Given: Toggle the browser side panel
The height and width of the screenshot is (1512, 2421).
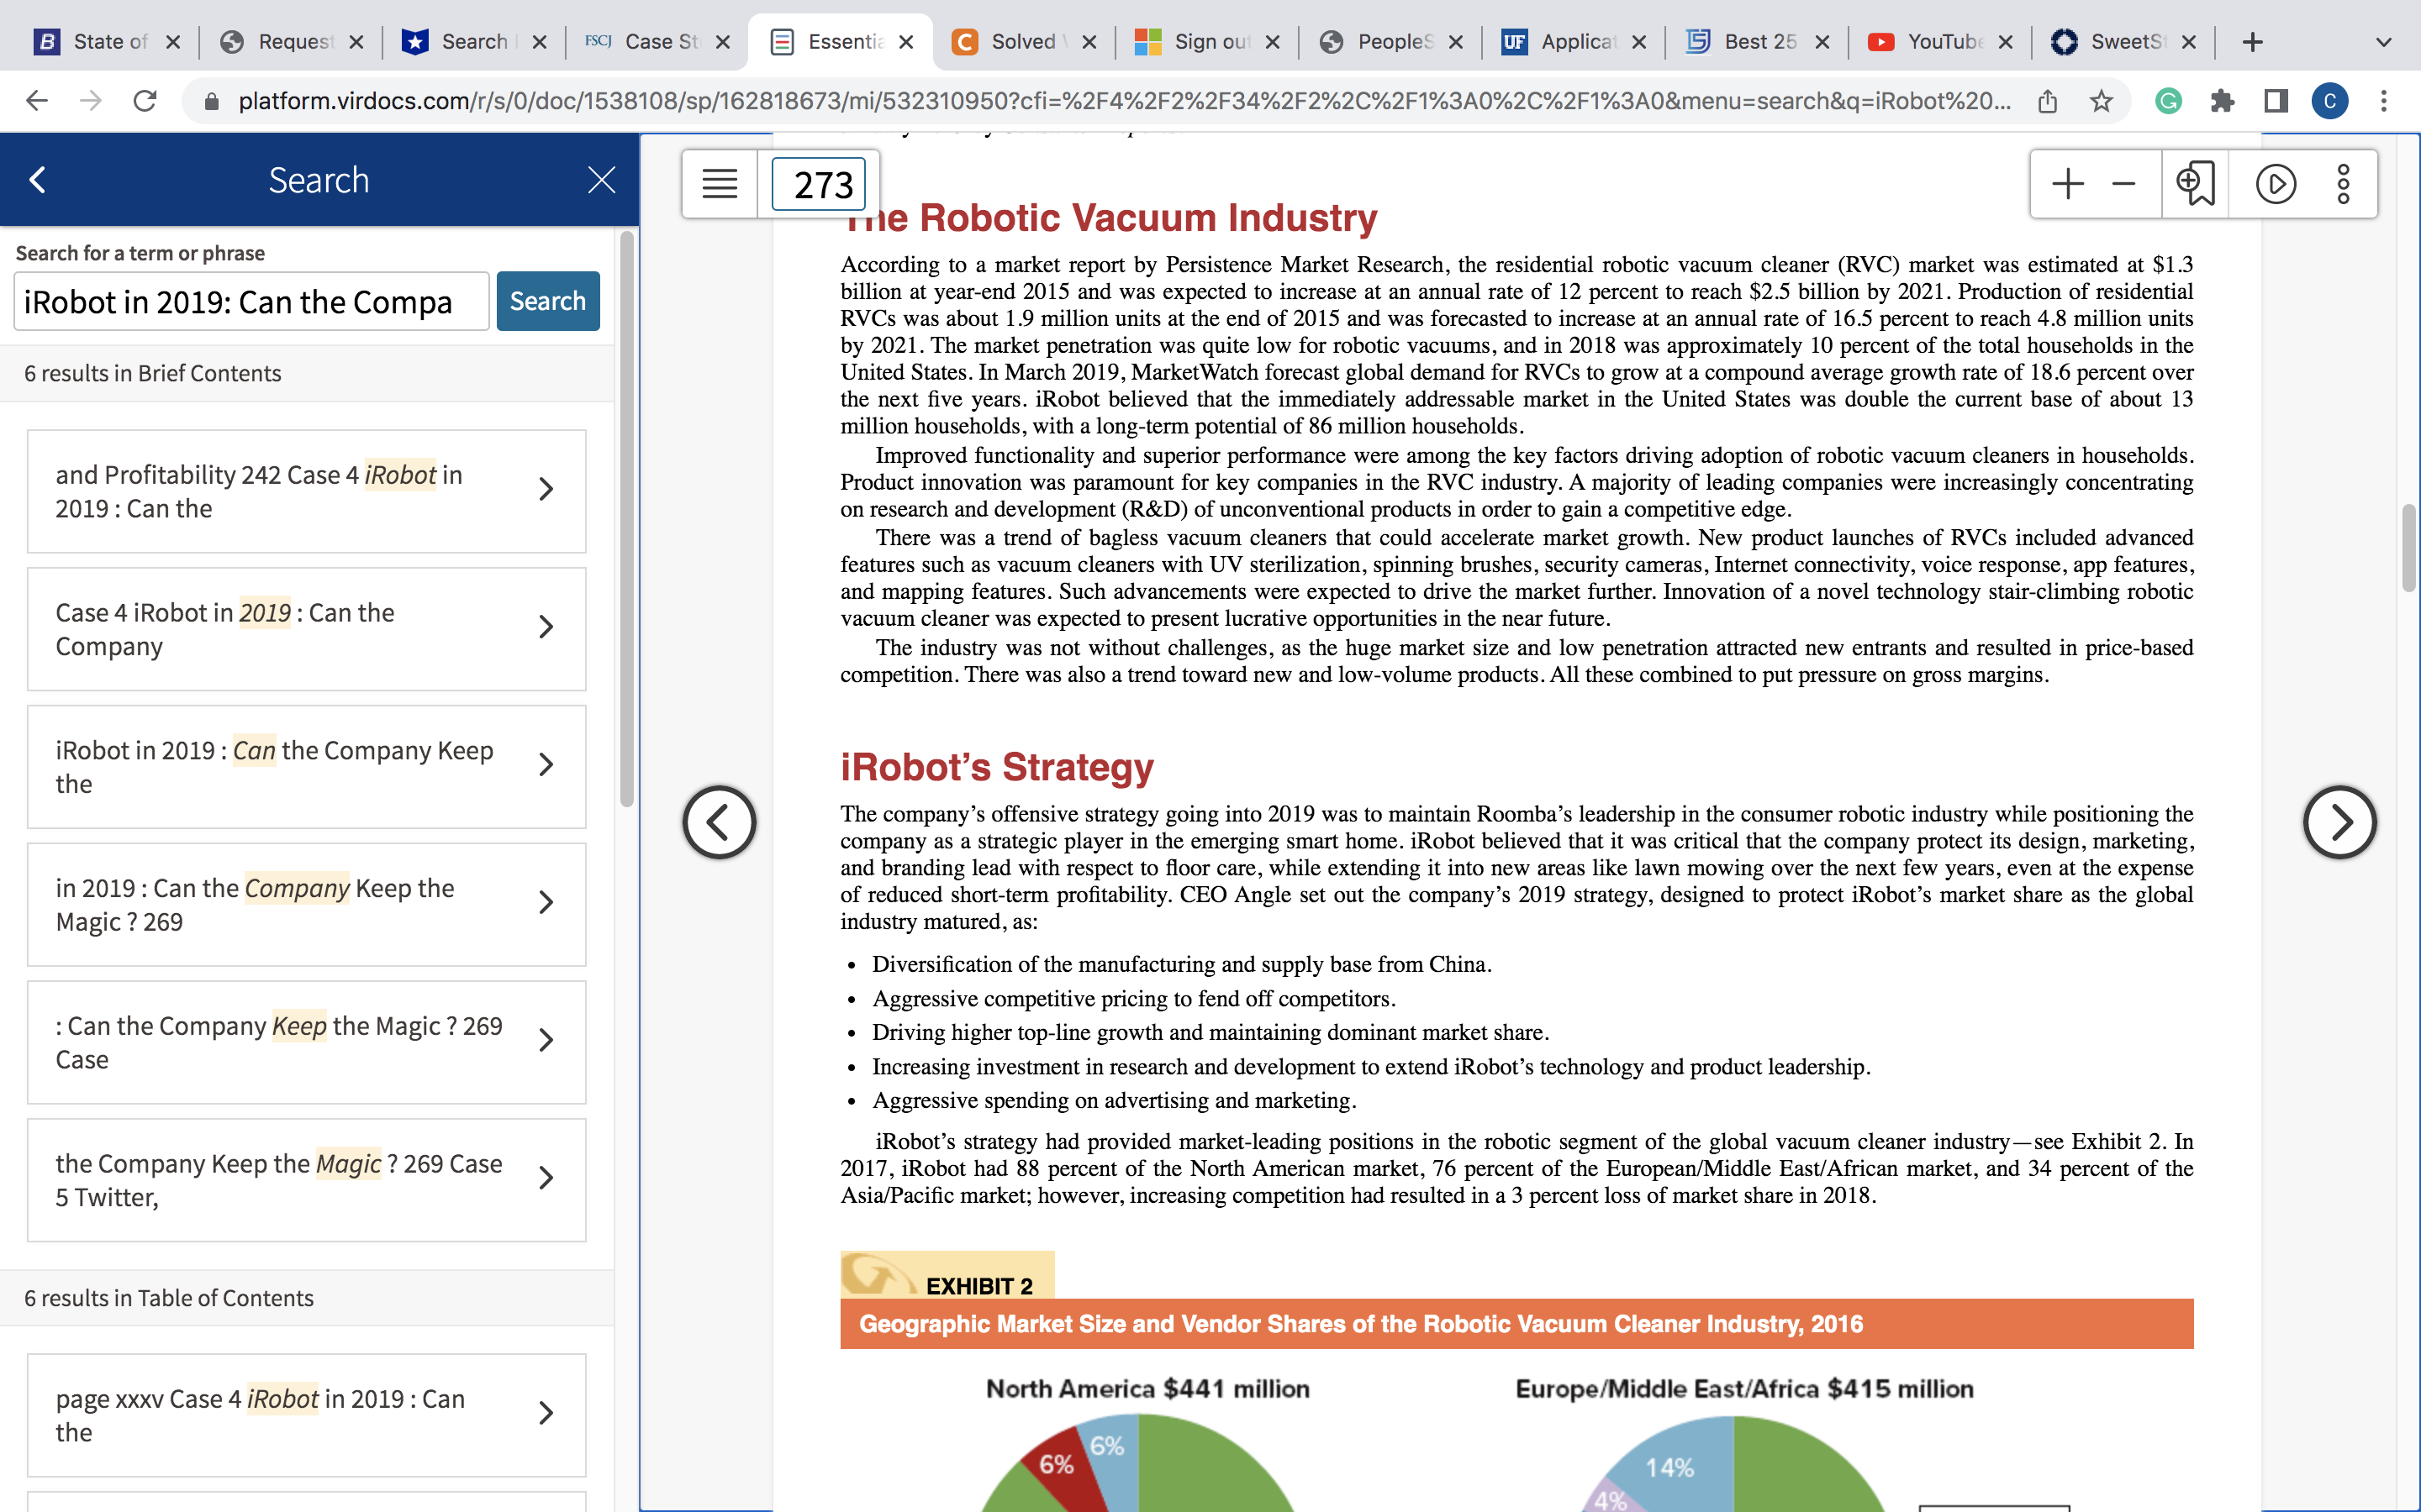Looking at the screenshot, I should click(2276, 101).
